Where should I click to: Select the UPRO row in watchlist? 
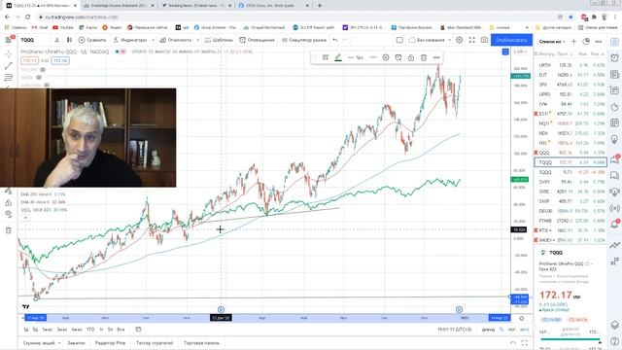click(570, 94)
